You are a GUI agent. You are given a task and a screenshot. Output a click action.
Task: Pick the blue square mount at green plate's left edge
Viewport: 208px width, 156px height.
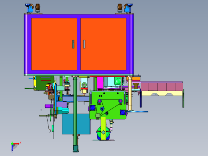point(92,108)
